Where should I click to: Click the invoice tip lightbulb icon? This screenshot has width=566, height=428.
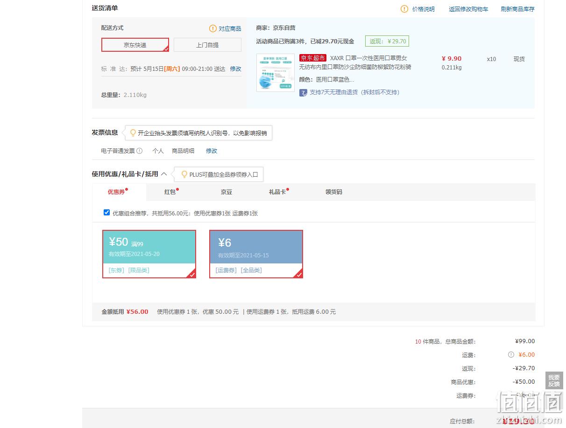(x=133, y=133)
